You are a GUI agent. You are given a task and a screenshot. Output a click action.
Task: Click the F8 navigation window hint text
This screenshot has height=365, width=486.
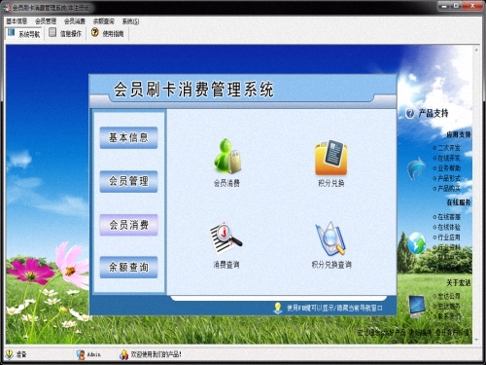334,308
